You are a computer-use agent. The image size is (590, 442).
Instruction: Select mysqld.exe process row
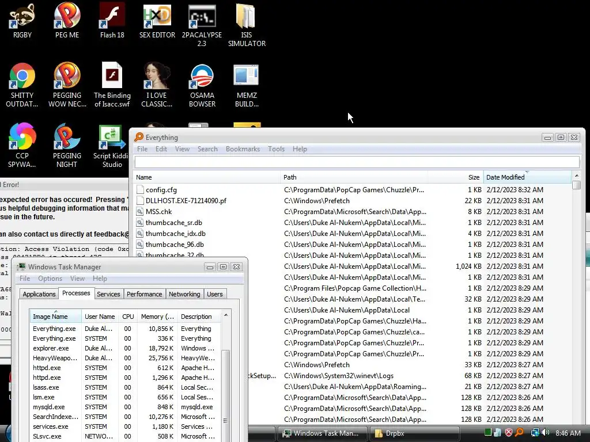125,407
